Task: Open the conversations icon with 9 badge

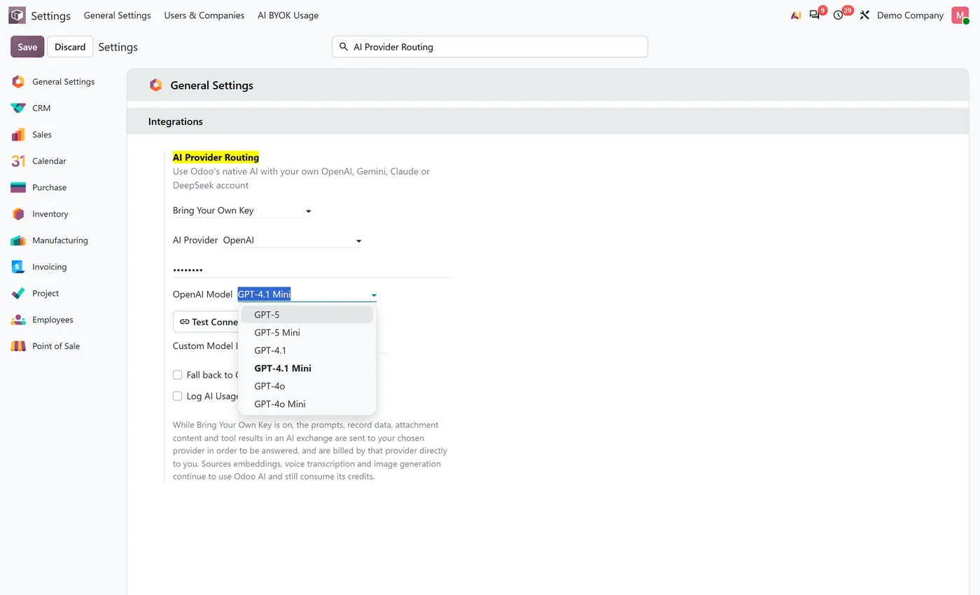Action: [815, 15]
